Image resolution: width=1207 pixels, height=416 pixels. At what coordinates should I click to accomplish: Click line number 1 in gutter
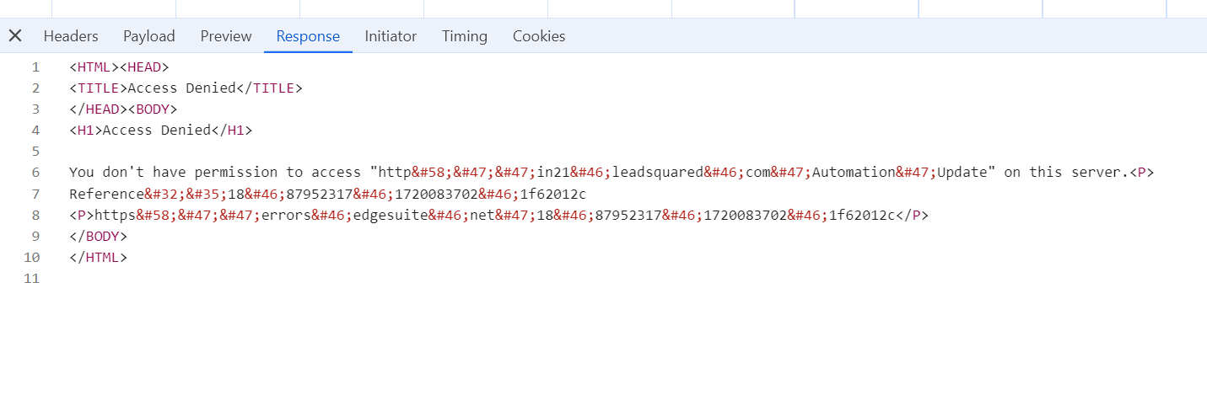pos(35,67)
